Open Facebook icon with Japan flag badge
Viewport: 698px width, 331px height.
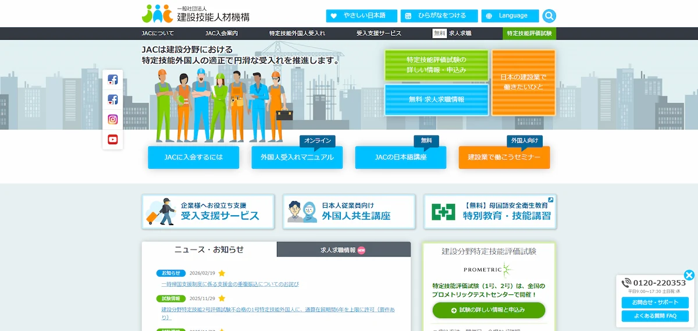point(113,80)
